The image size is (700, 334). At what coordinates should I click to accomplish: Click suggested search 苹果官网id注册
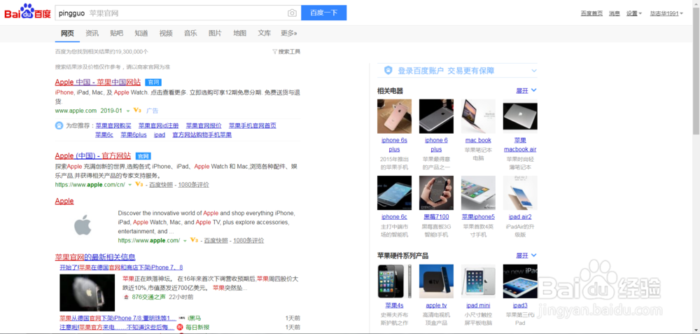coord(158,126)
